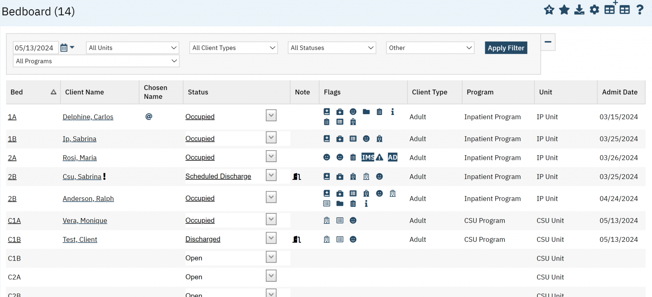Screen dimensions: 652x297
Task: Open status dropdown arrow for Delphine, Carlos
Action: click(x=271, y=115)
